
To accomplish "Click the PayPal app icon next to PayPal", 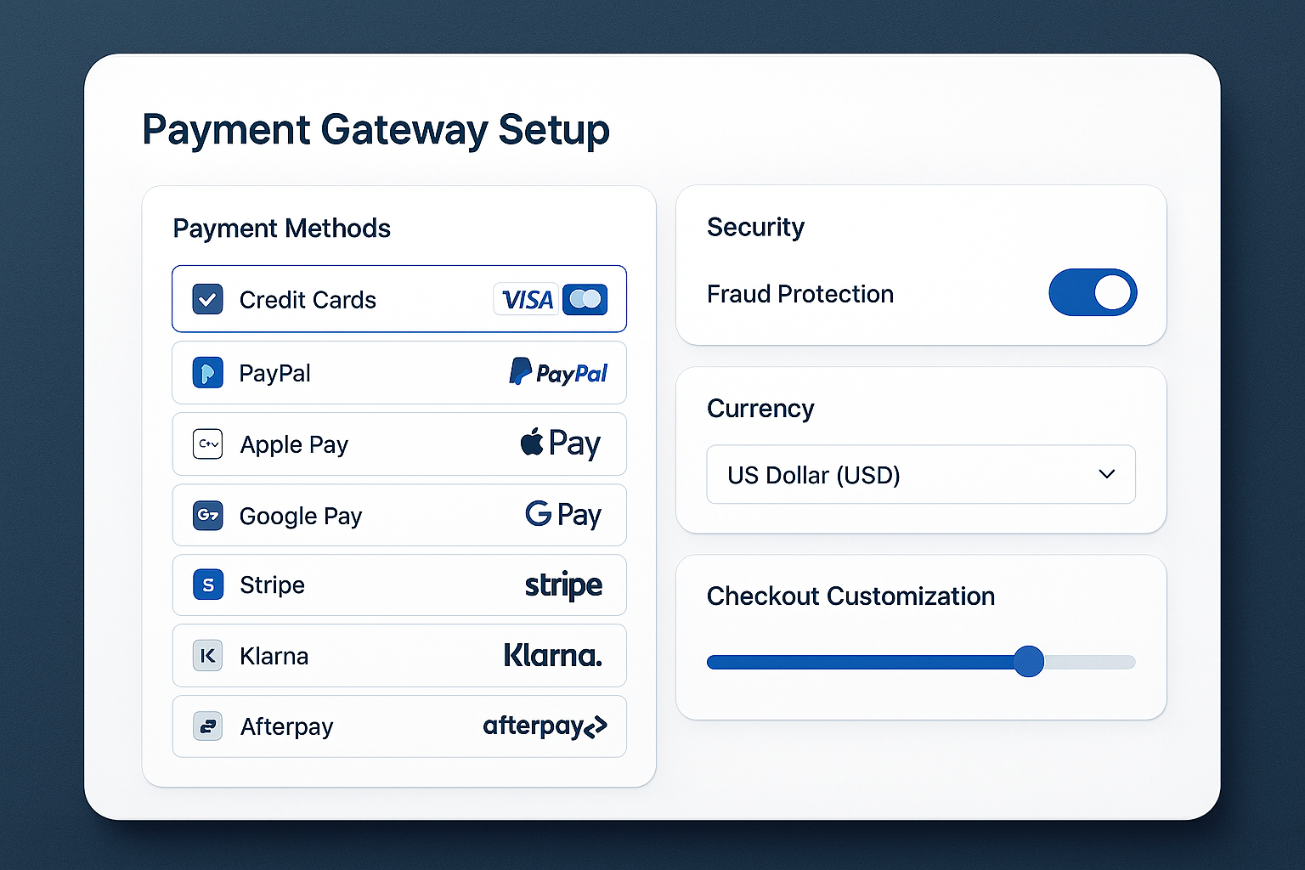I will pyautogui.click(x=206, y=372).
